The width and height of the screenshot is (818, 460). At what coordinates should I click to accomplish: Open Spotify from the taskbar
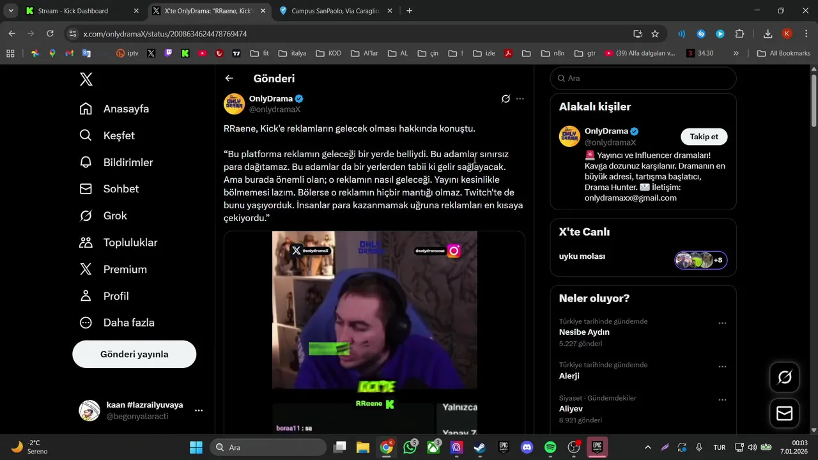(x=550, y=447)
